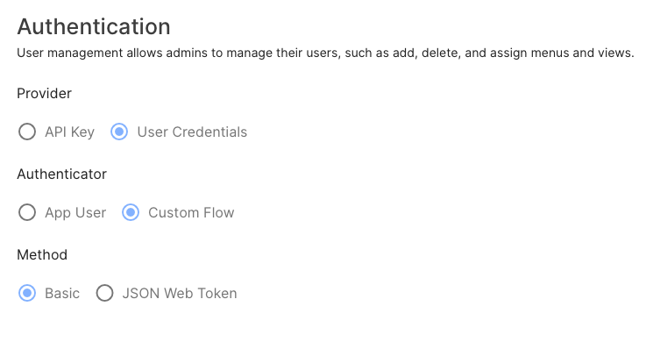Click the 'Basic' label text
The image size is (646, 342).
click(62, 294)
